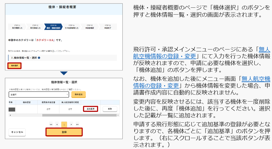The image size is (272, 149).
Task: Click the horizontal scrollbar thumb in the table
Action: (x=79, y=115)
